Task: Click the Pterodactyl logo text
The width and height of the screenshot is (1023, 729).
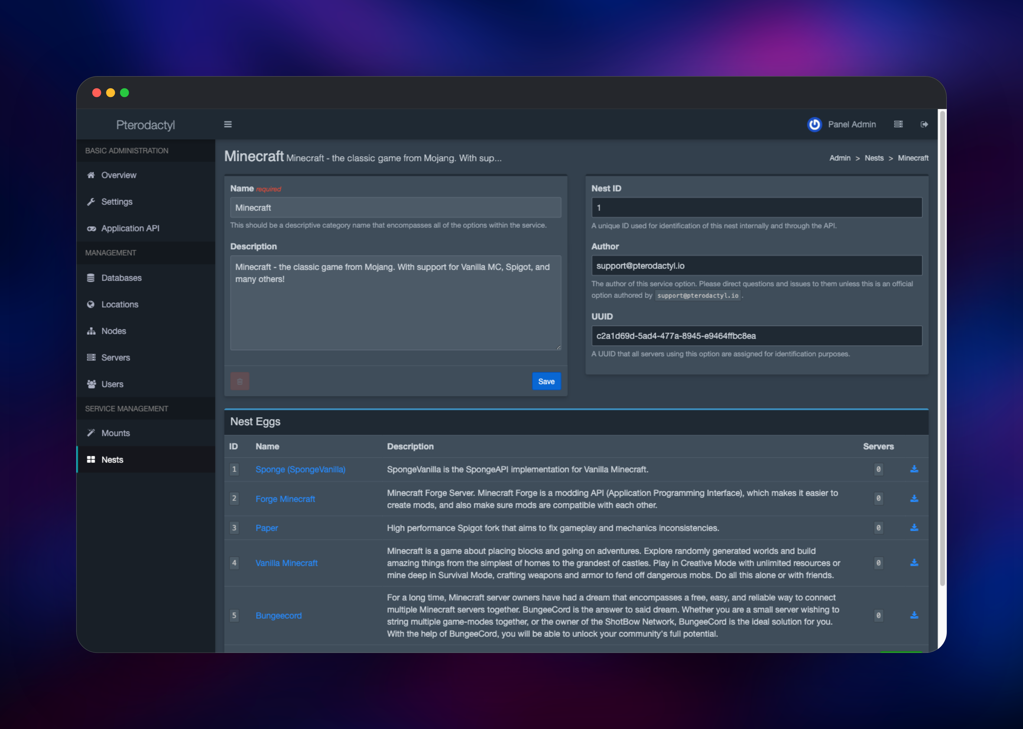Action: [x=145, y=125]
